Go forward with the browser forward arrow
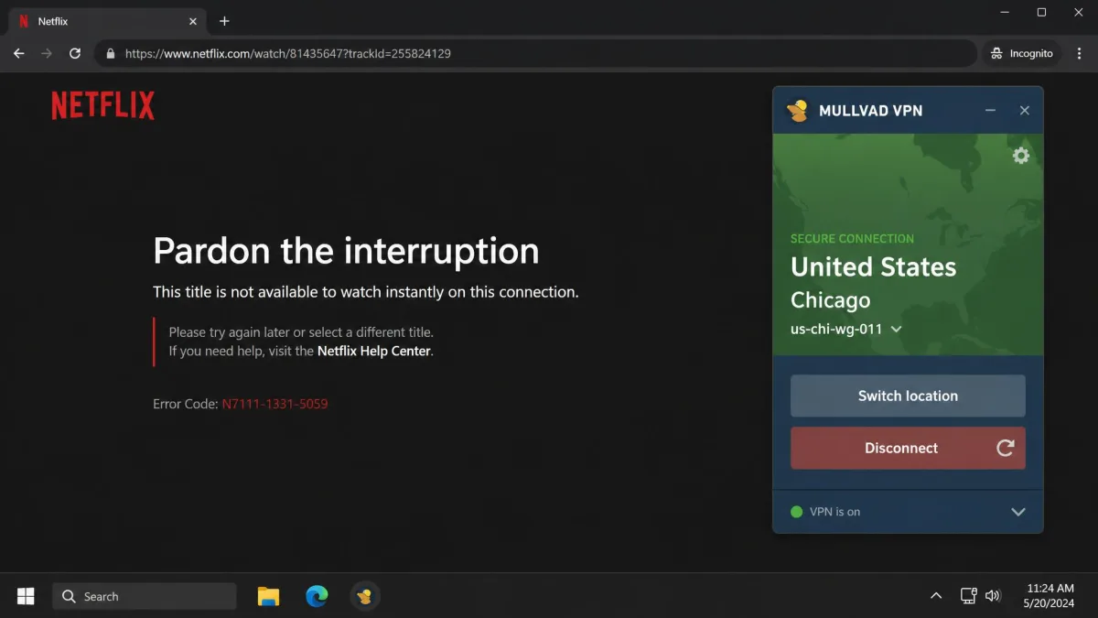 [47, 53]
